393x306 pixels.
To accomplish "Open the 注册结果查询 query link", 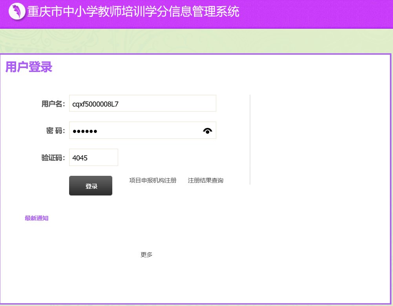I will coord(205,180).
